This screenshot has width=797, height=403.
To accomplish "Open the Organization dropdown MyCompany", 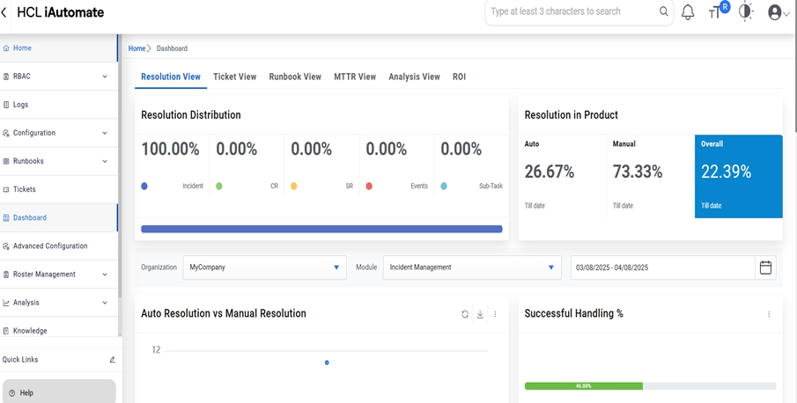I will click(265, 267).
